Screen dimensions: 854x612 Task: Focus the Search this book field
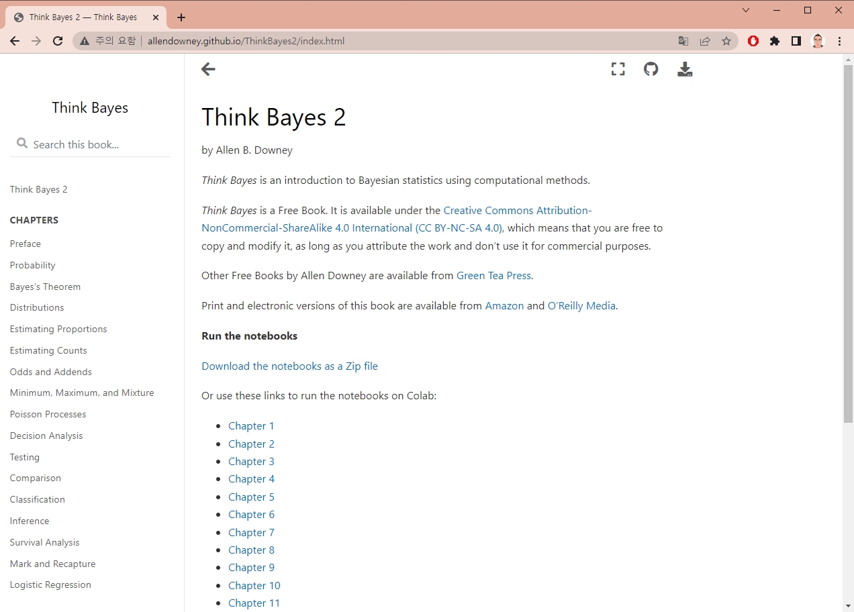(x=90, y=144)
